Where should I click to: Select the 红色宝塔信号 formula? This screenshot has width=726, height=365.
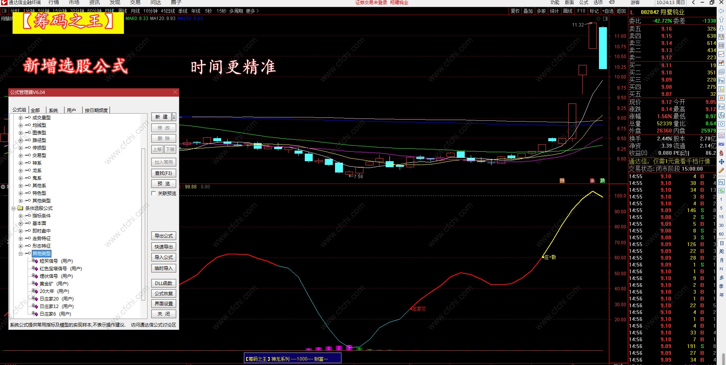pyautogui.click(x=61, y=269)
